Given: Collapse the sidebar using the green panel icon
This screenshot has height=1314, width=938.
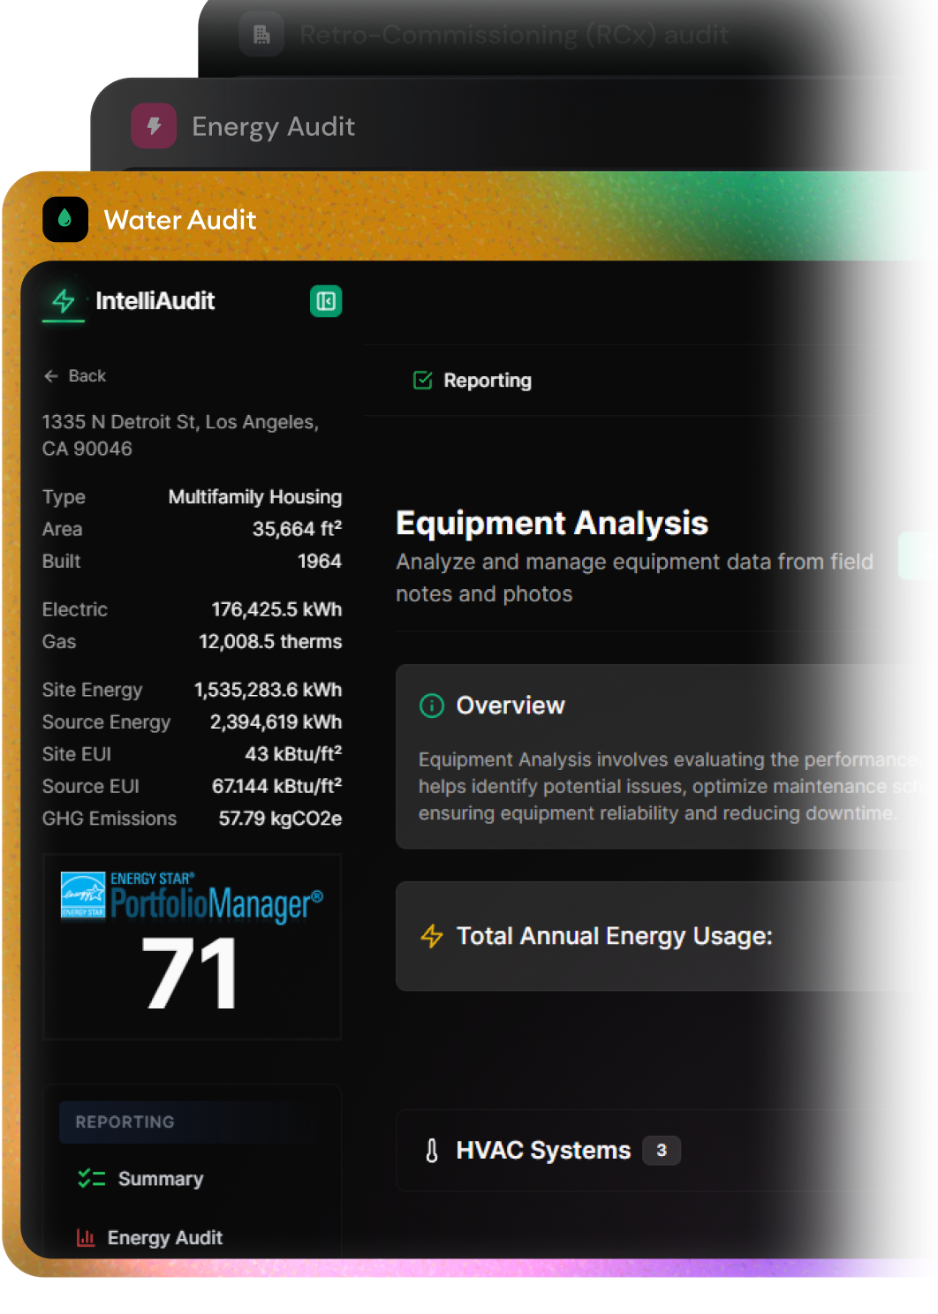Looking at the screenshot, I should (324, 301).
